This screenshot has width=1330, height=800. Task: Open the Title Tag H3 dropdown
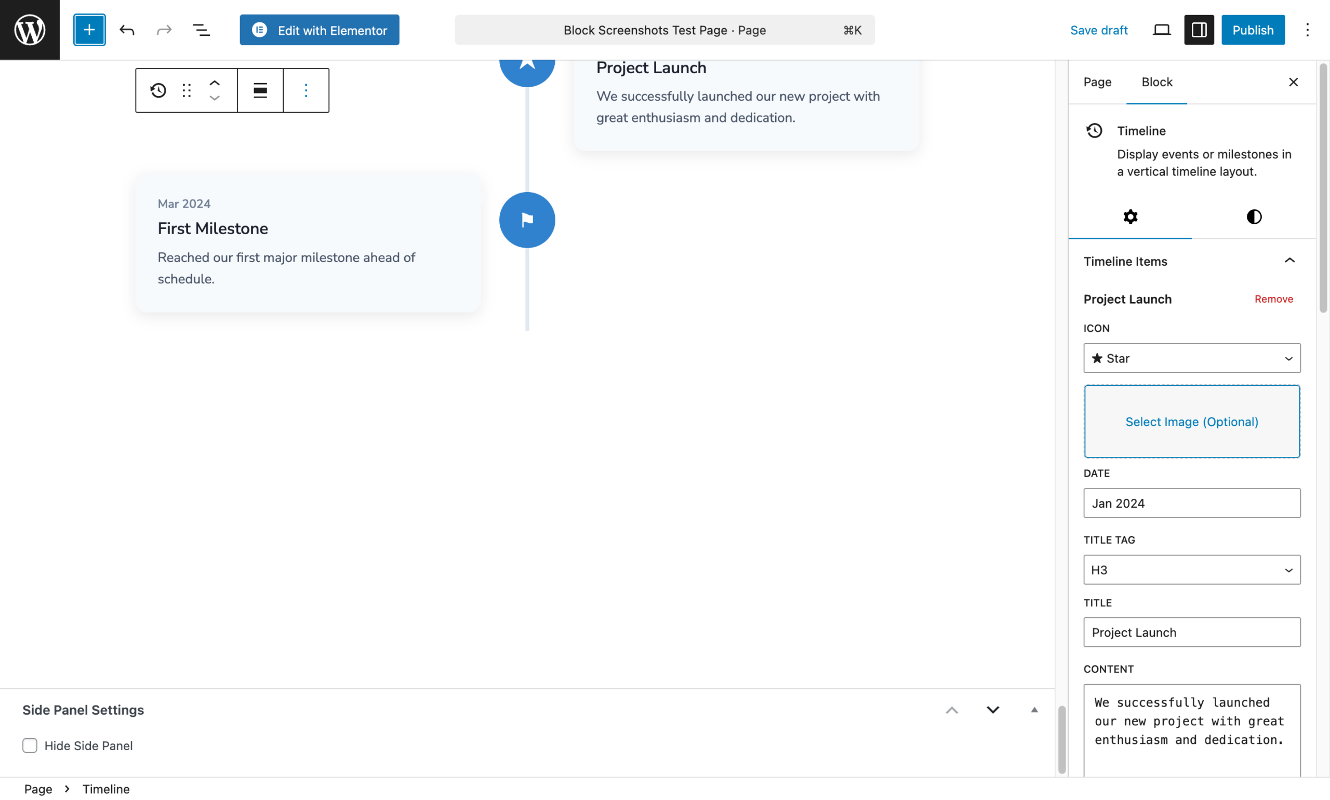pyautogui.click(x=1191, y=570)
